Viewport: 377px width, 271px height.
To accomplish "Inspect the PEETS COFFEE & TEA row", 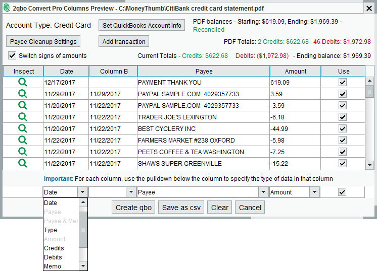I will (x=23, y=152).
